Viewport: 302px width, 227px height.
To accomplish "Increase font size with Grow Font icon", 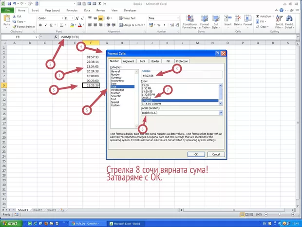I will [77, 19].
